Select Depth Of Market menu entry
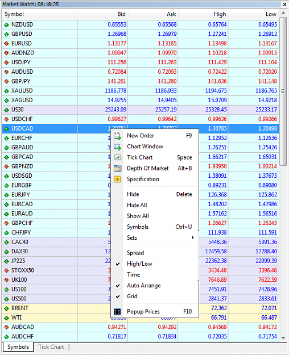 tap(155, 168)
